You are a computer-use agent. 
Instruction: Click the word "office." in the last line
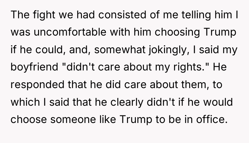(212, 119)
